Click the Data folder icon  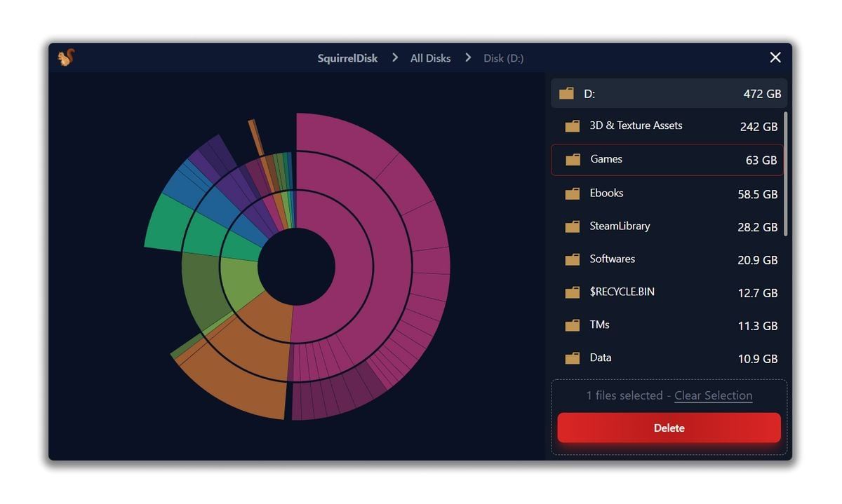573,358
